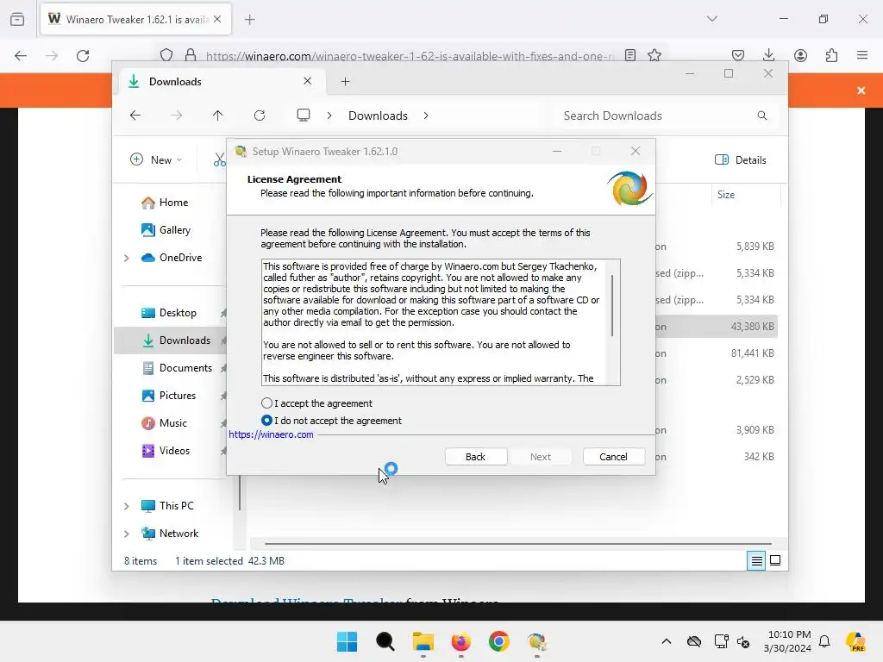Switch Explorer to large thumbnails view
This screenshot has width=883, height=662.
coord(775,560)
